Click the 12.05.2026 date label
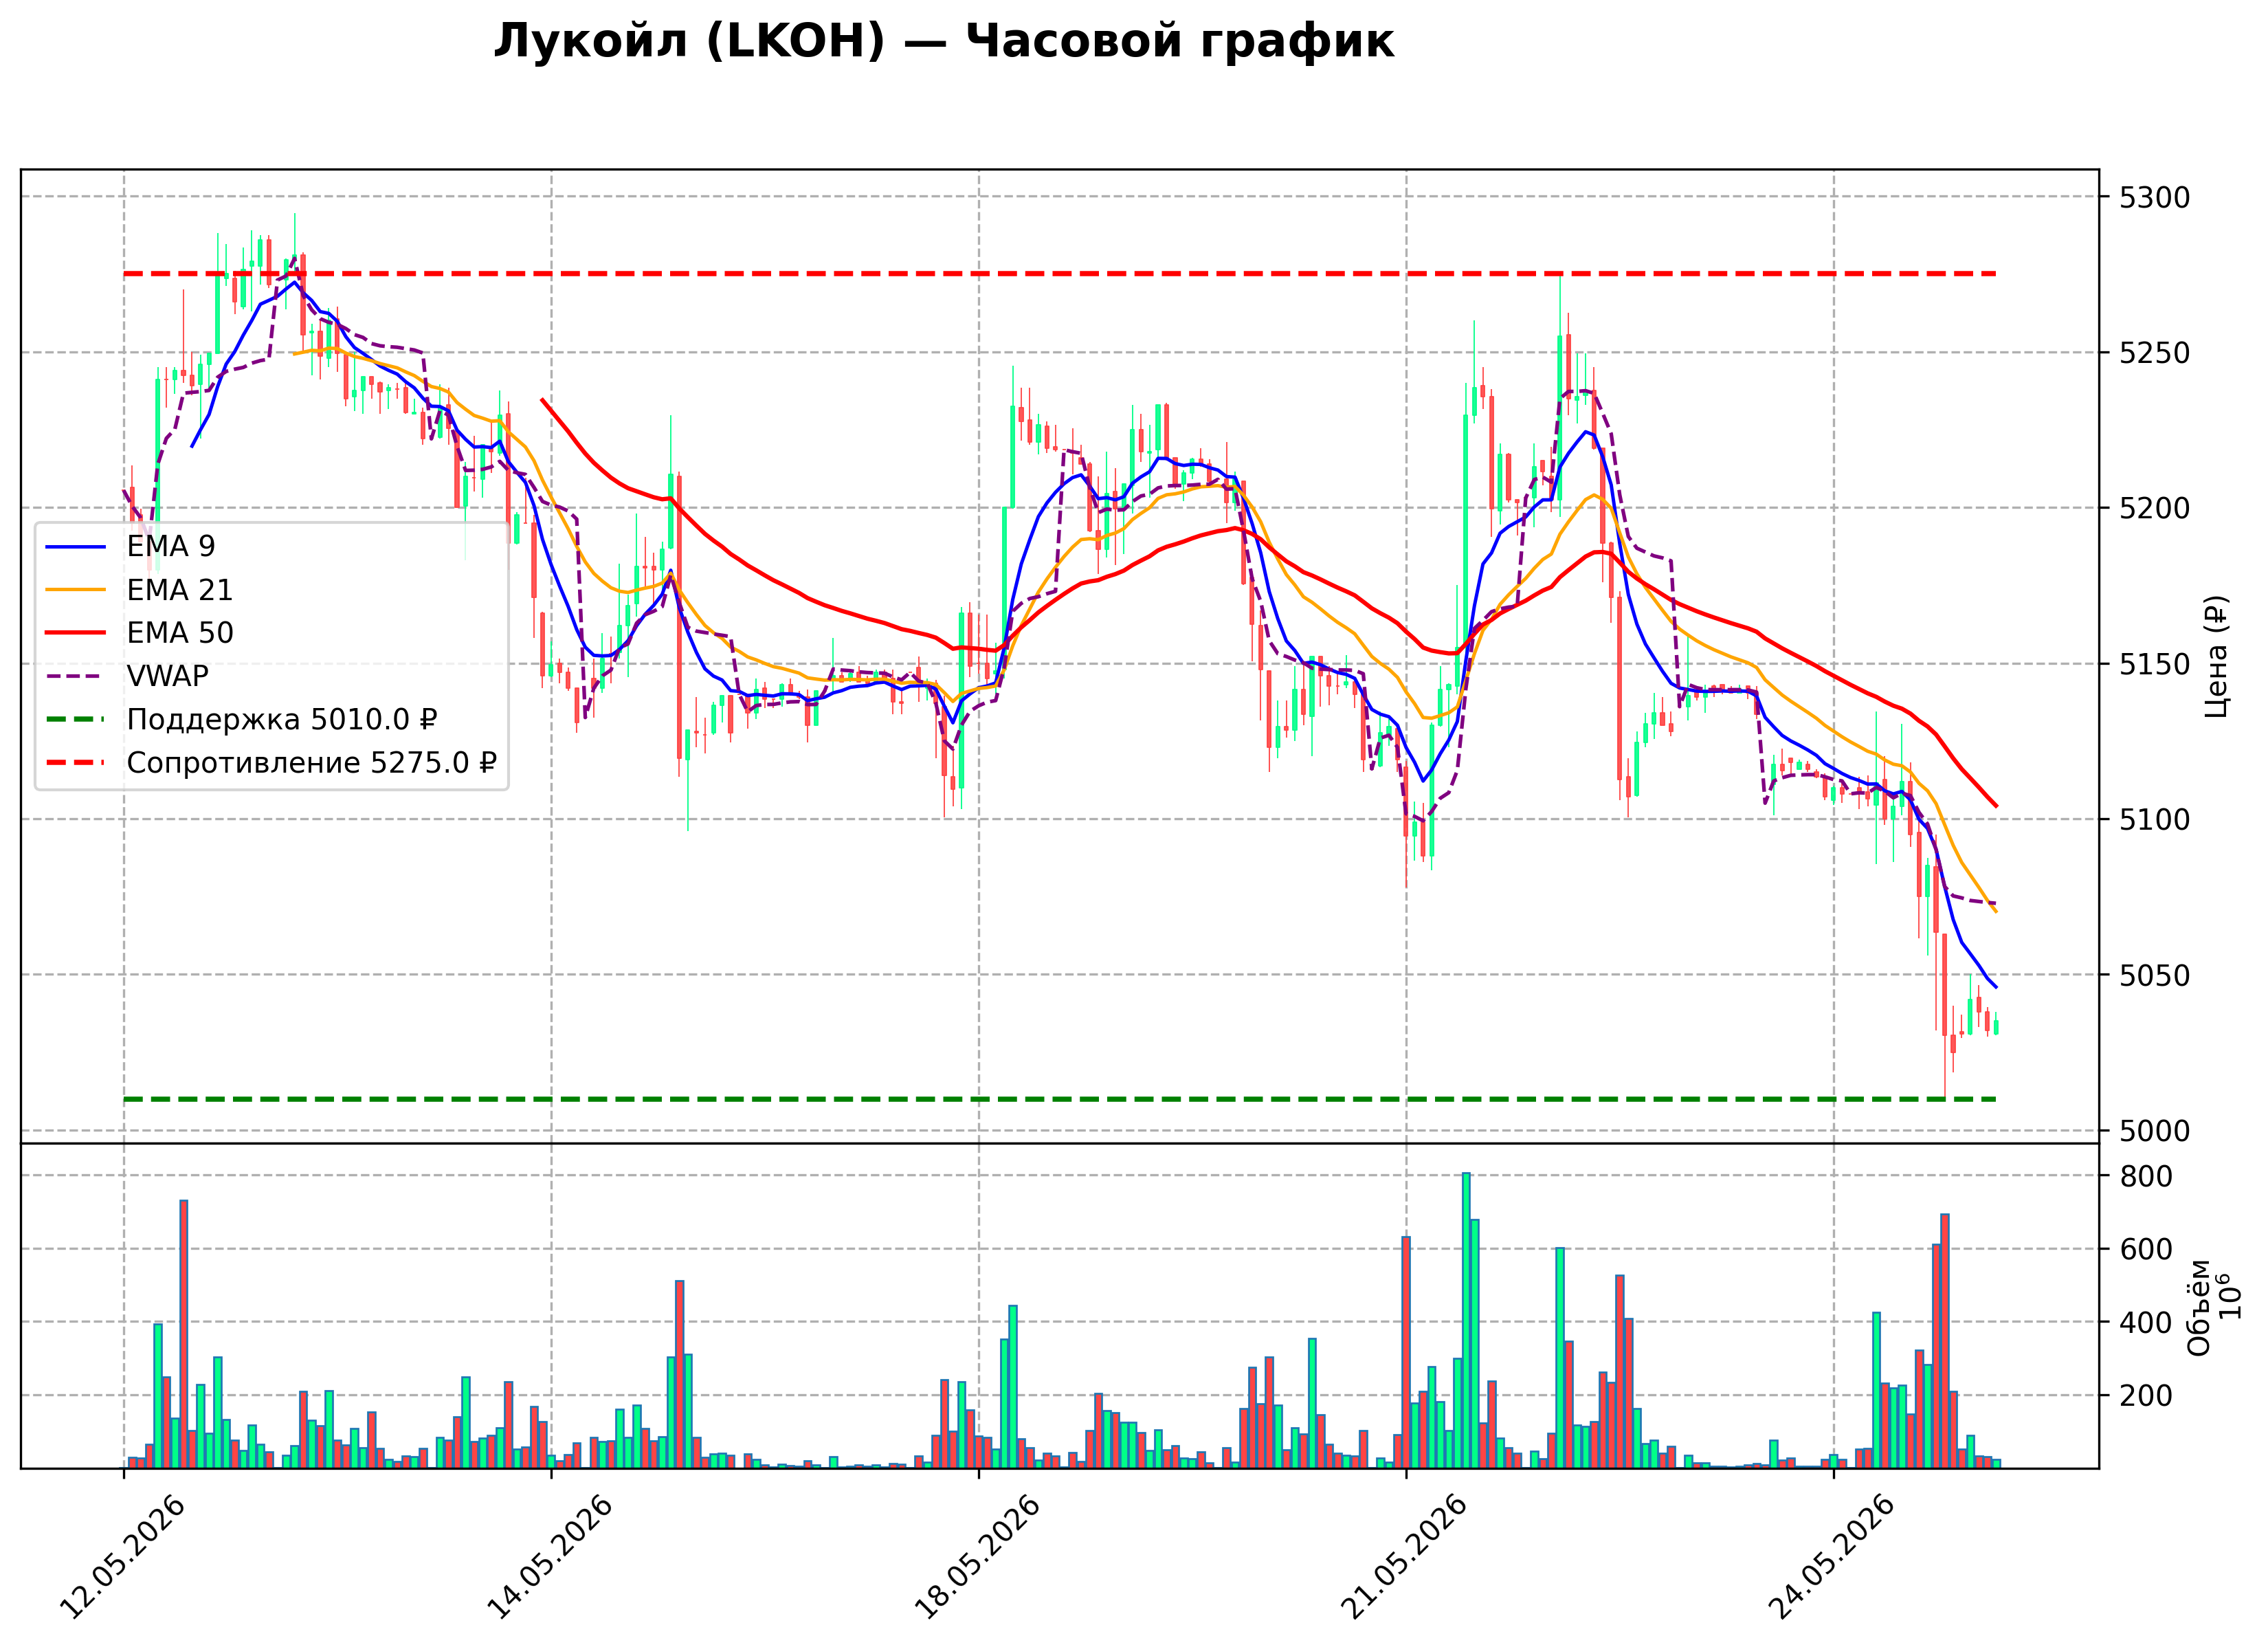 click(x=122, y=1557)
